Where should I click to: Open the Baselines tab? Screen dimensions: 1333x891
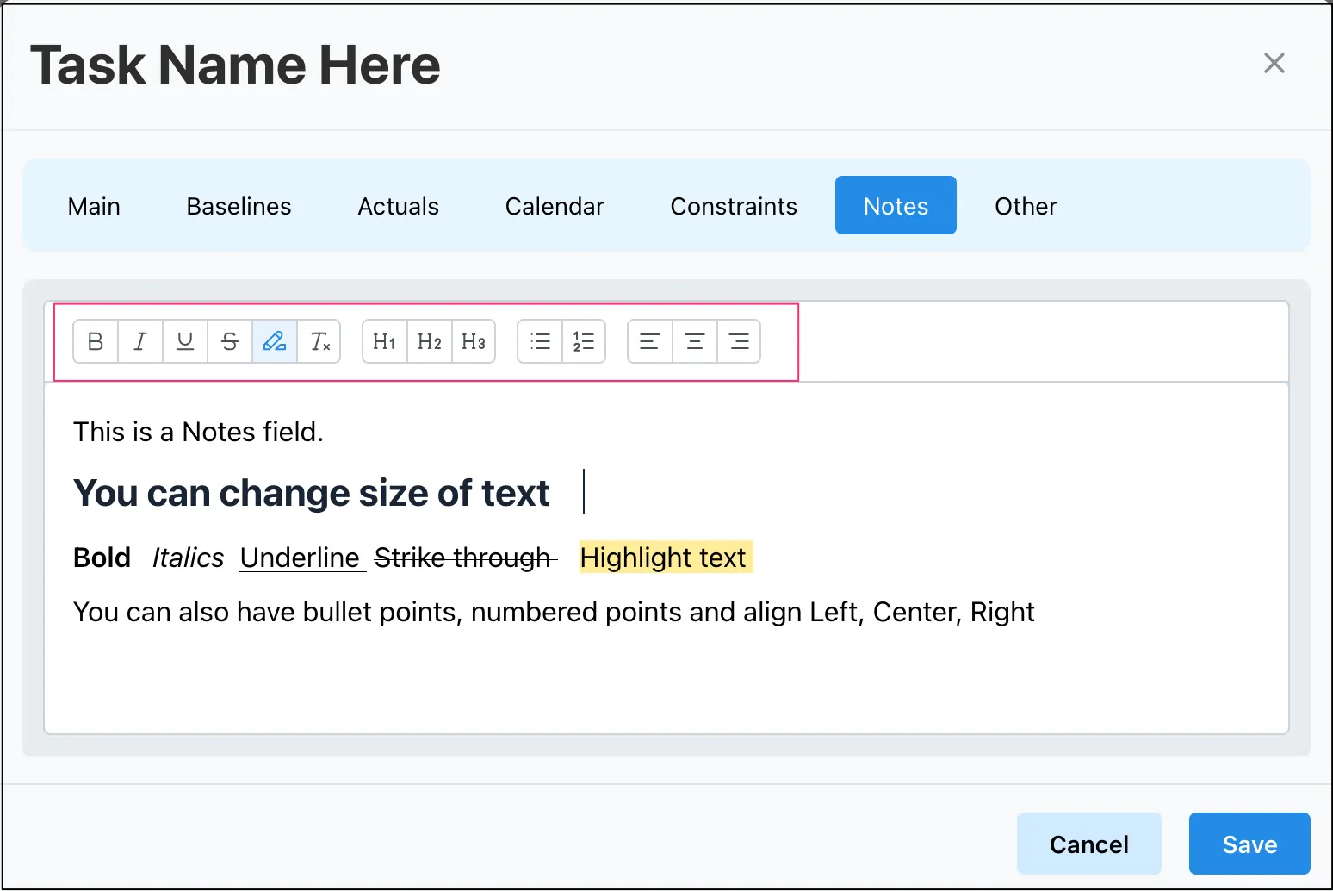[239, 206]
